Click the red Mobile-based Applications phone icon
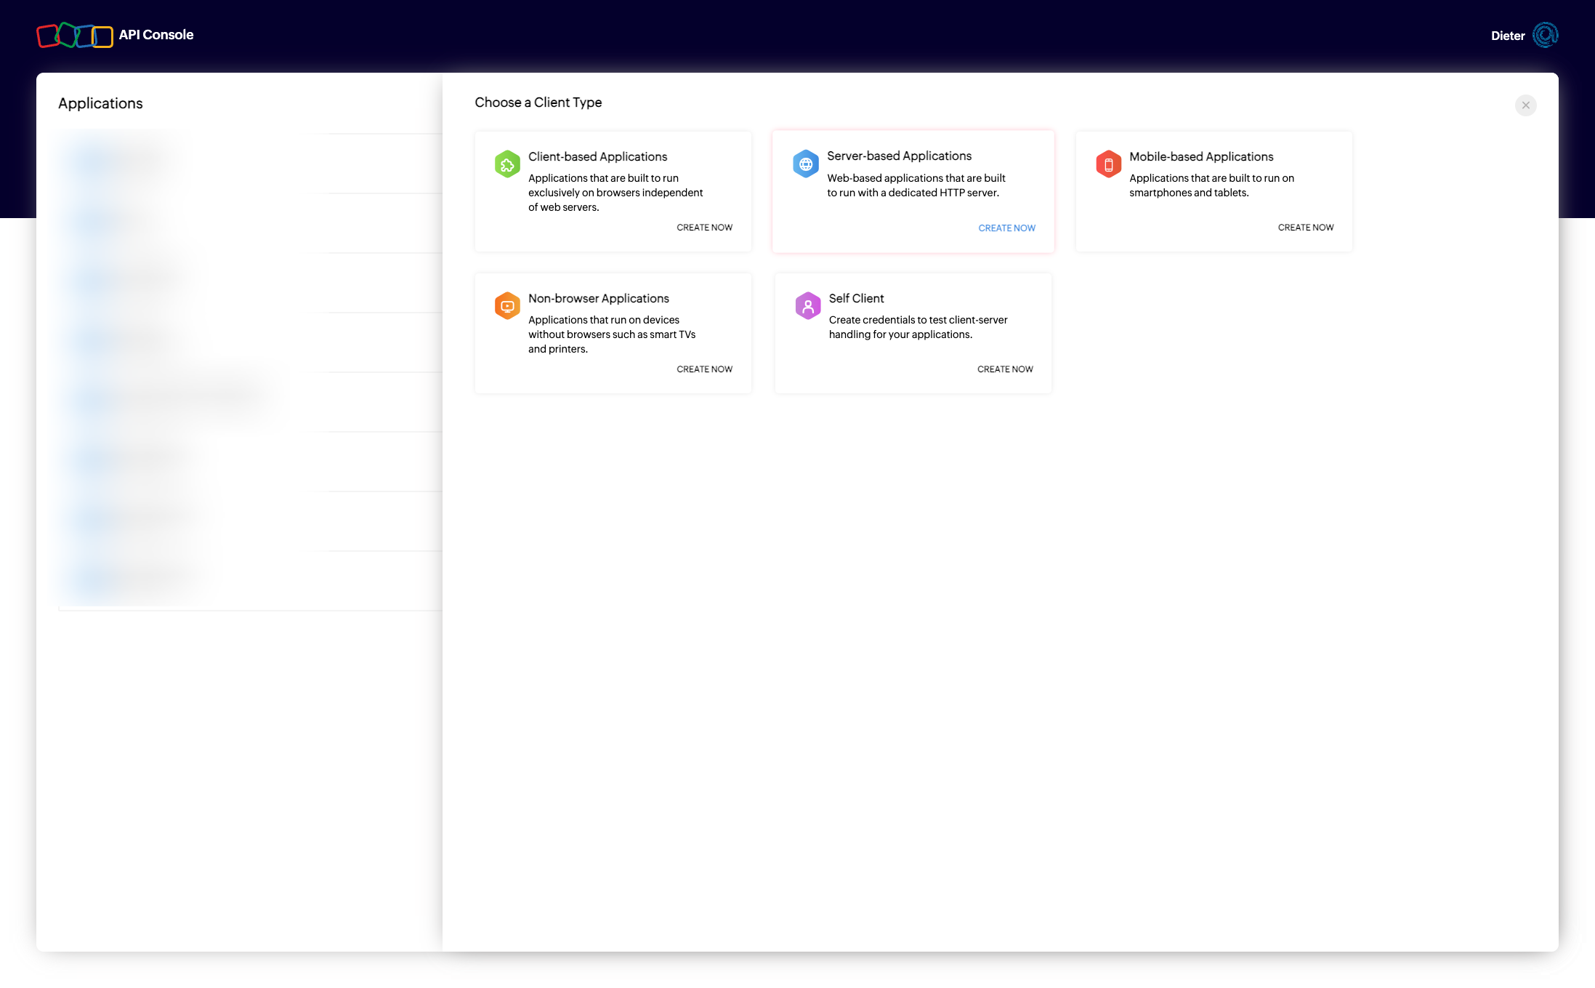Screen dimensions: 1595x988 click(1108, 164)
